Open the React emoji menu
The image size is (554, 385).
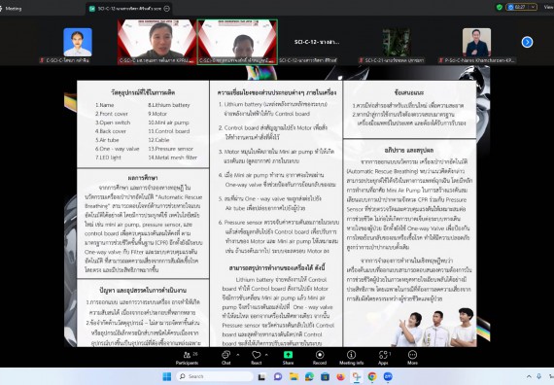pyautogui.click(x=257, y=358)
